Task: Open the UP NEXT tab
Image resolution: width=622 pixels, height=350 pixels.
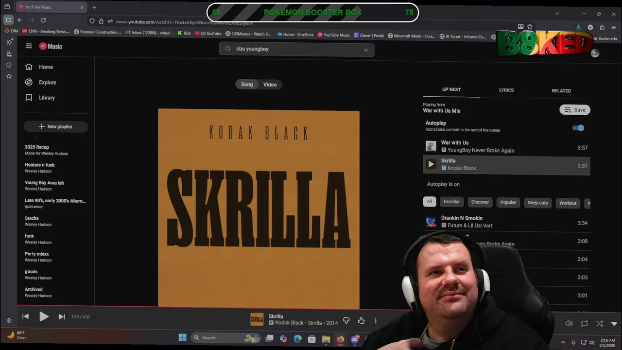Action: tap(451, 90)
